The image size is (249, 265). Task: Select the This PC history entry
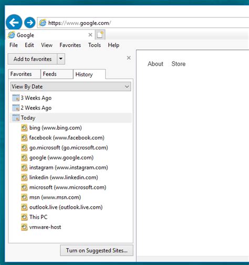click(x=38, y=217)
